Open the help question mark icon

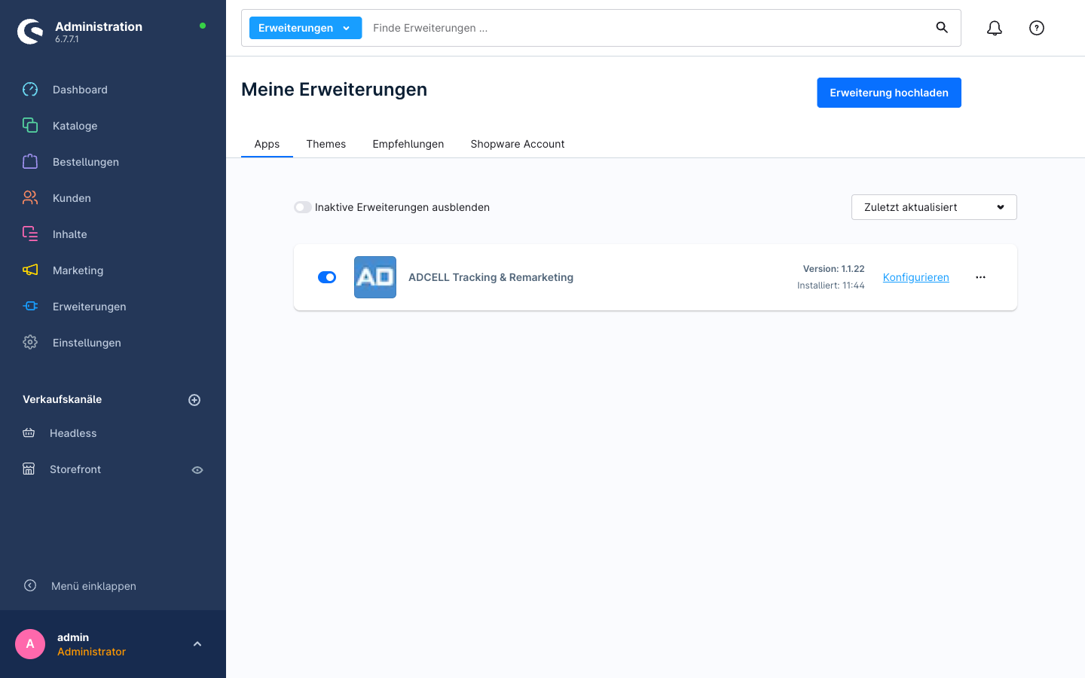click(1037, 28)
